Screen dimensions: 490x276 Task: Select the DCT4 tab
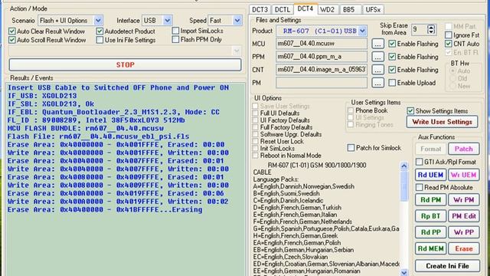click(x=305, y=8)
